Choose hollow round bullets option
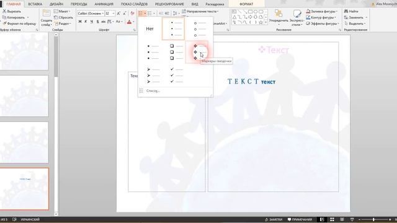Viewport: 397px width, 223px height. [199, 29]
